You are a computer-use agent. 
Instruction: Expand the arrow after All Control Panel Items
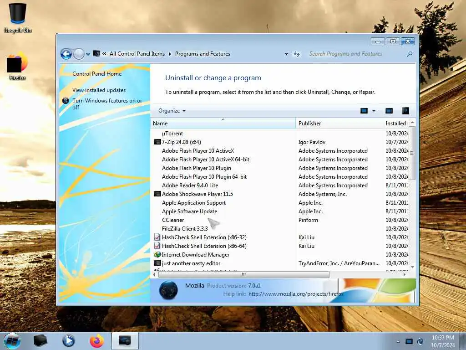tap(170, 54)
